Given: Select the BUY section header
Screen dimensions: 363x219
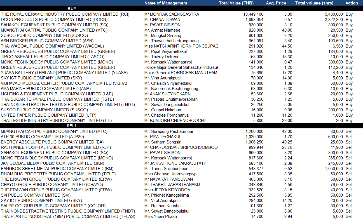Looking at the screenshot, I should point(72,9).
